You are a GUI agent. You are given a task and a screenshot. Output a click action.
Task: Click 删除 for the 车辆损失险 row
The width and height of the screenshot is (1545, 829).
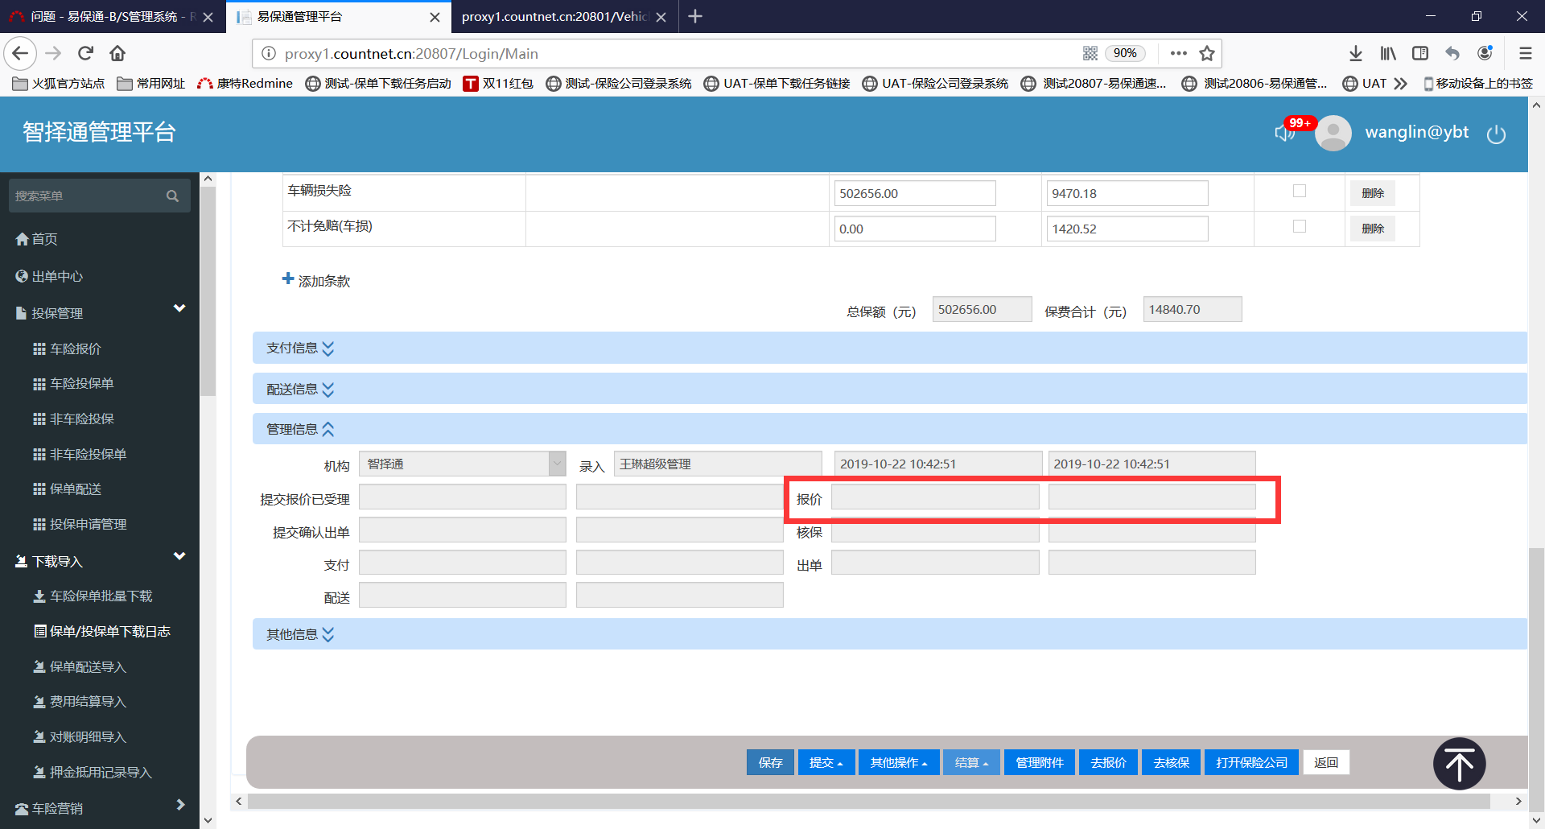(1372, 193)
